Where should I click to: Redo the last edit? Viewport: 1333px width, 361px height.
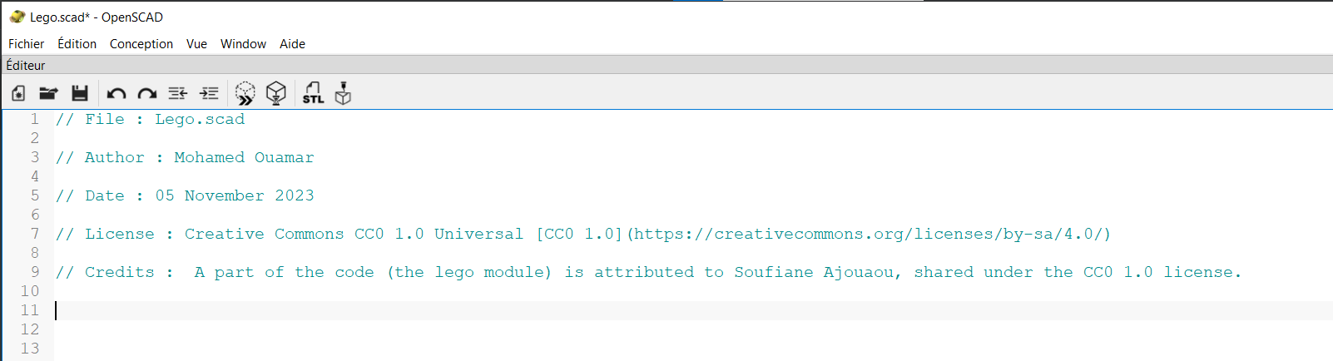147,94
